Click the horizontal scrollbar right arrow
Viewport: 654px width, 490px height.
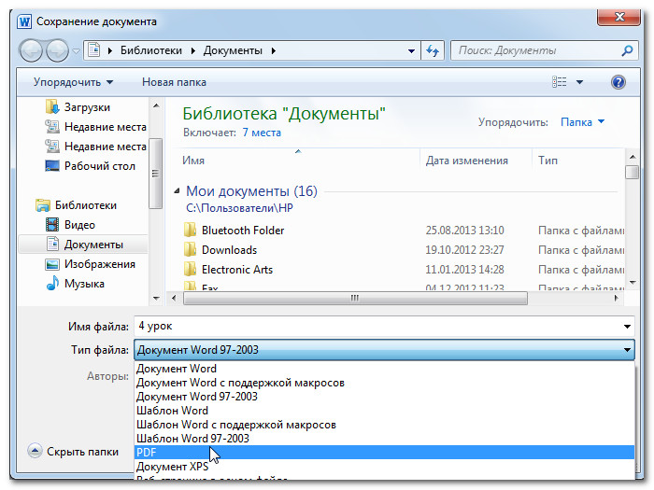point(617,298)
